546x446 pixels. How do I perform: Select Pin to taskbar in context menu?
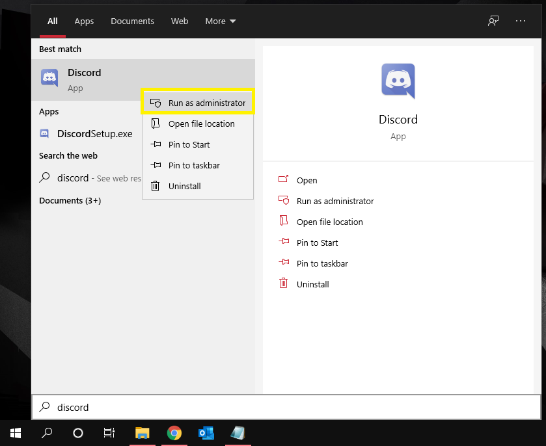click(x=198, y=166)
